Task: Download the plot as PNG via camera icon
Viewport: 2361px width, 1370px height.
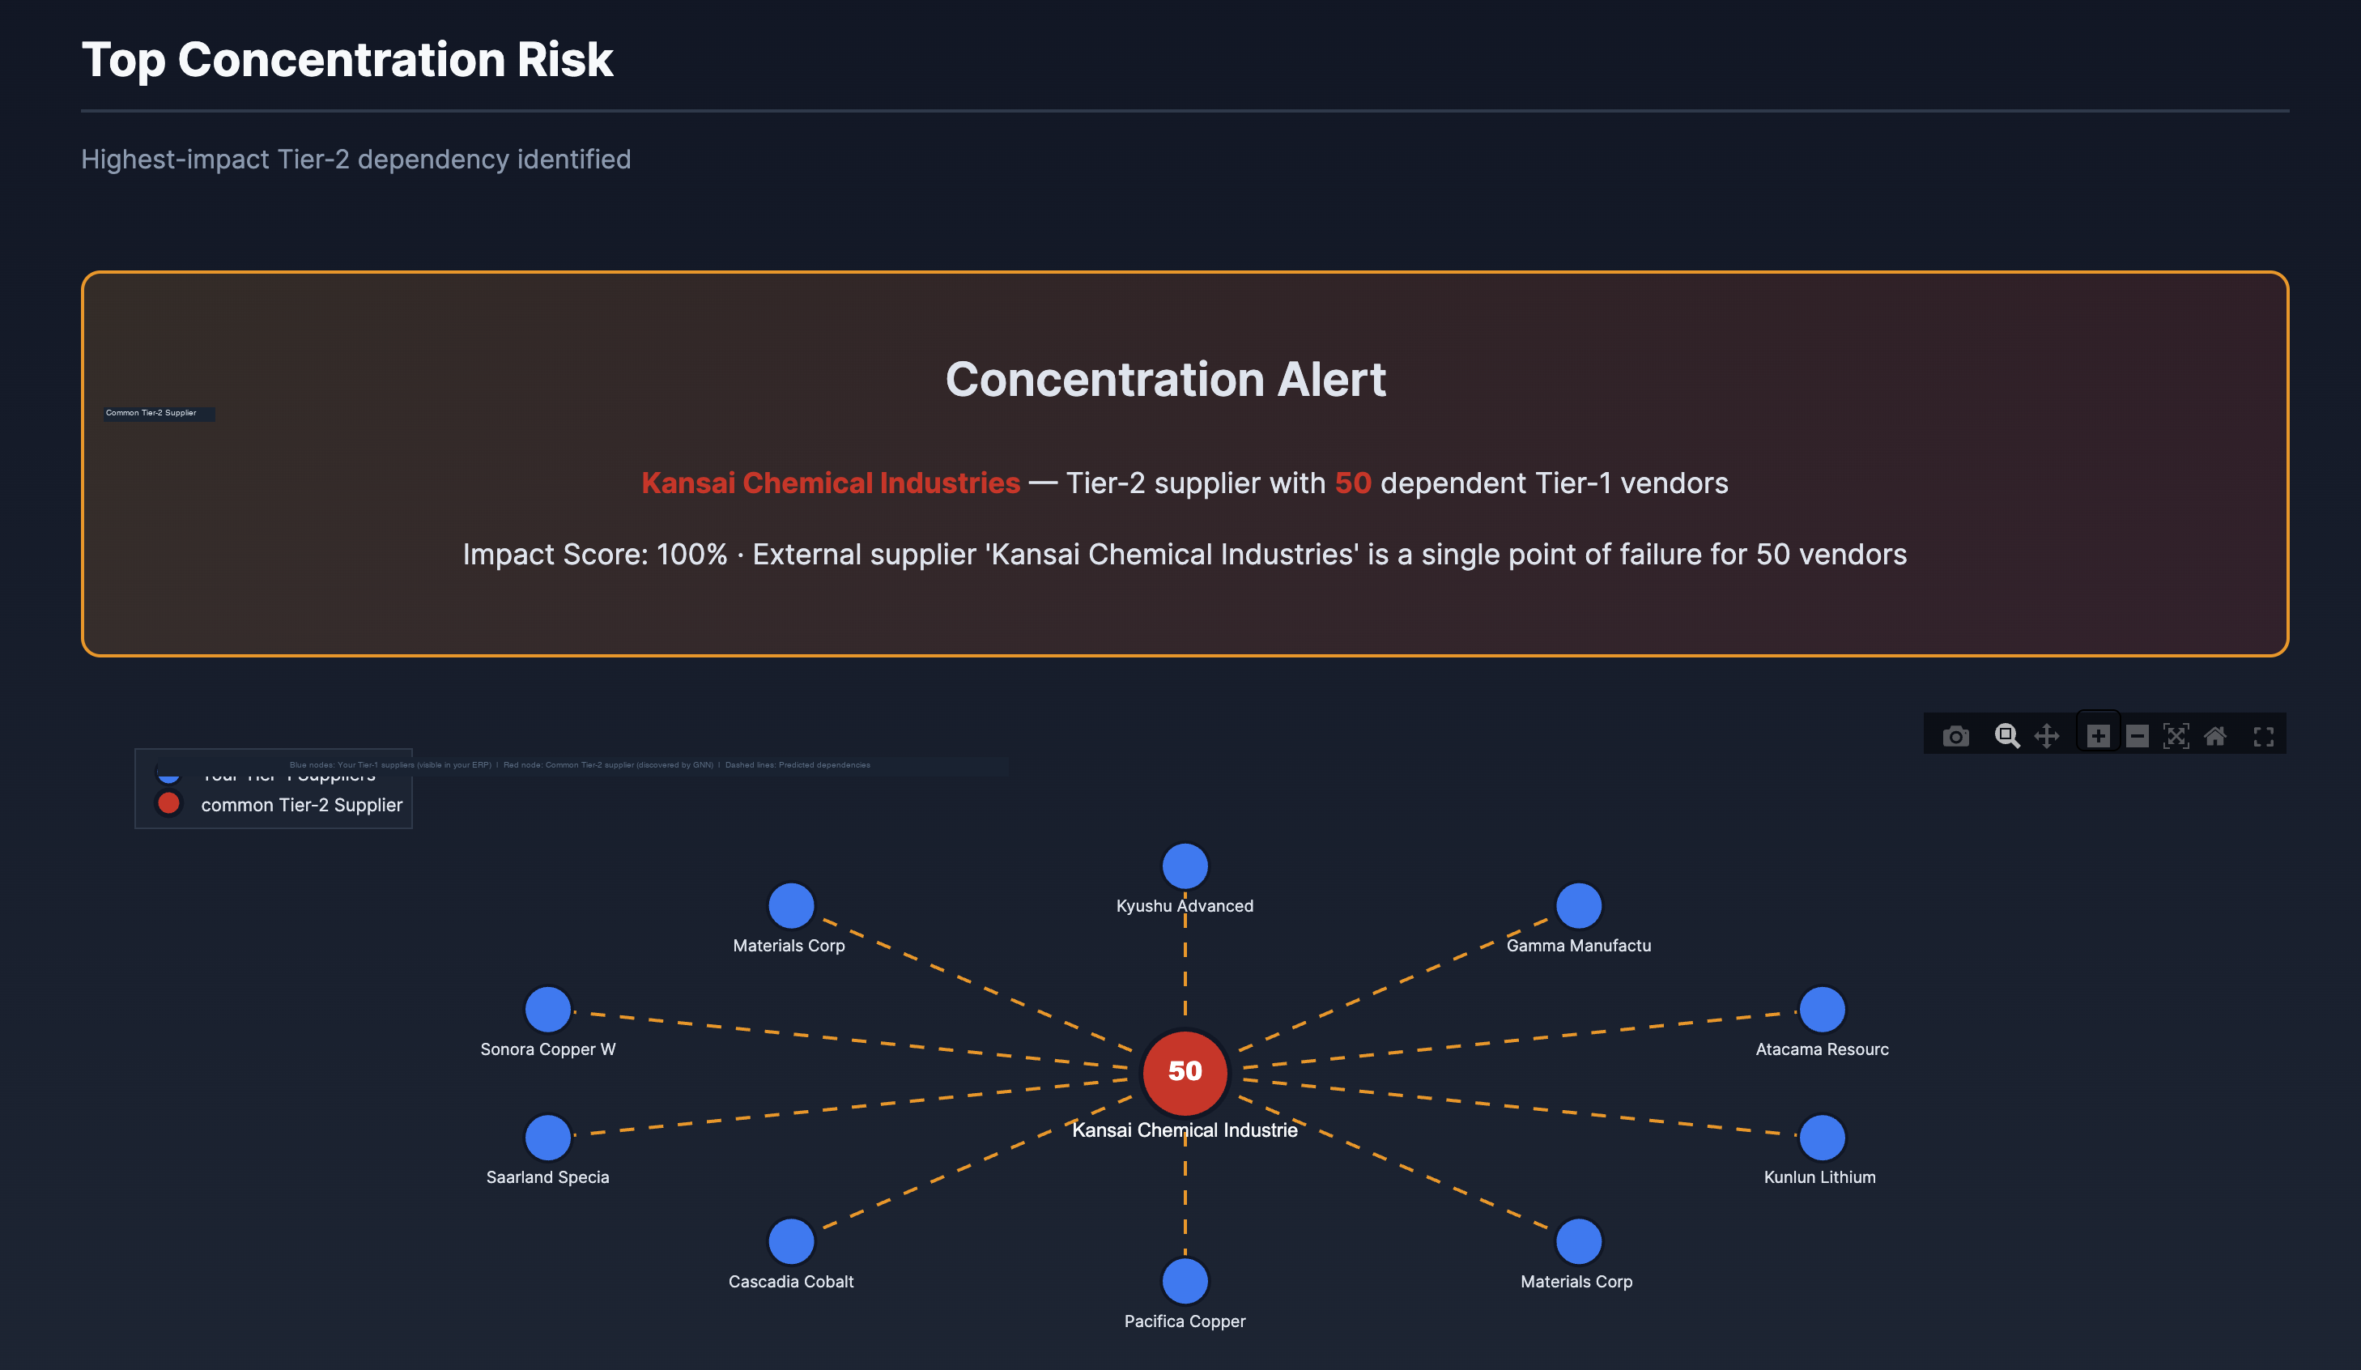Action: (1955, 737)
